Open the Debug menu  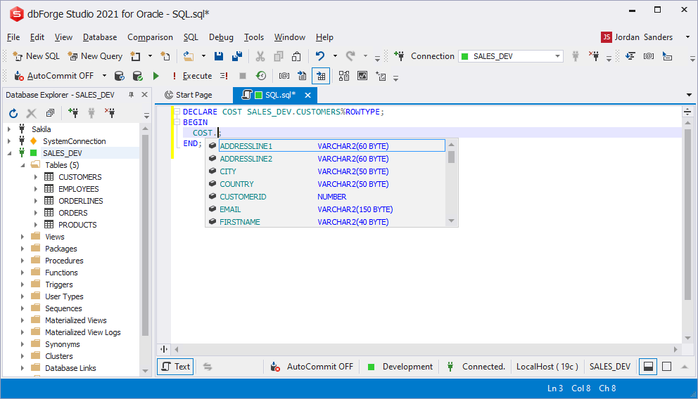[221, 37]
